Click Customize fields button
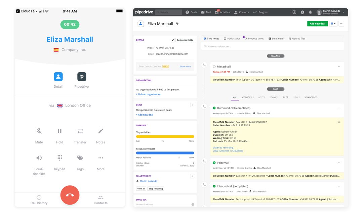Screen dimensions: 363x215 pyautogui.click(x=185, y=40)
